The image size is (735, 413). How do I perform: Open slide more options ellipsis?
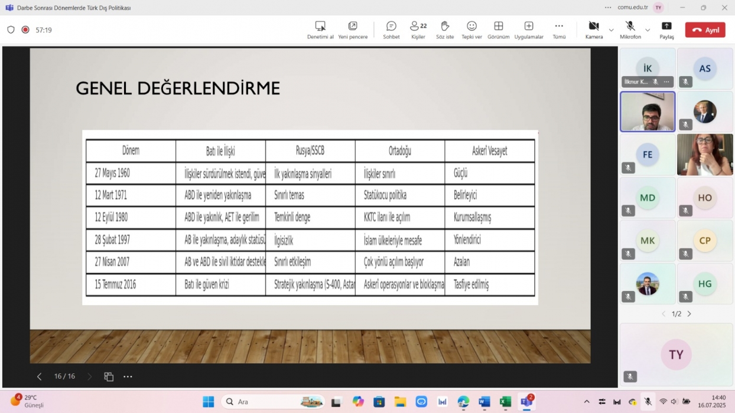pos(128,376)
